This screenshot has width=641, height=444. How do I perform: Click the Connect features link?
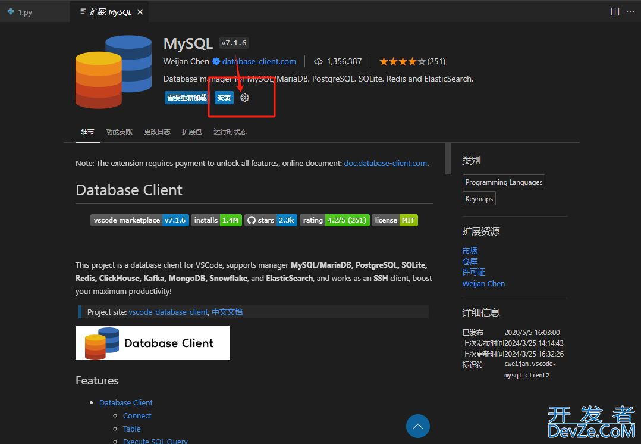(137, 416)
